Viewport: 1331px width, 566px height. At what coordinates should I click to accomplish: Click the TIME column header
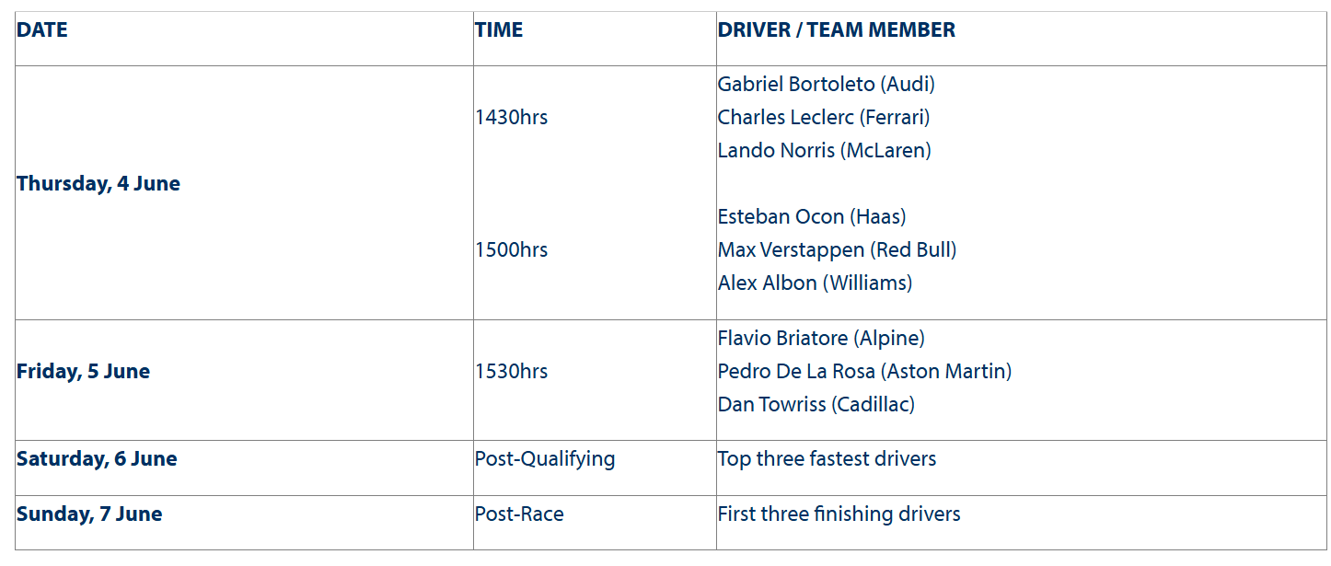(499, 29)
